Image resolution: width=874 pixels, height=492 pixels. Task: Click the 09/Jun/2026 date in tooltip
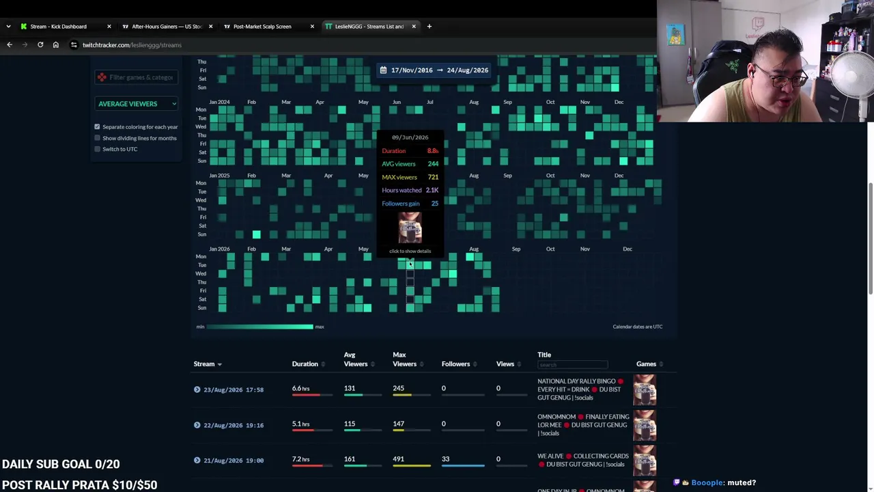tap(410, 137)
